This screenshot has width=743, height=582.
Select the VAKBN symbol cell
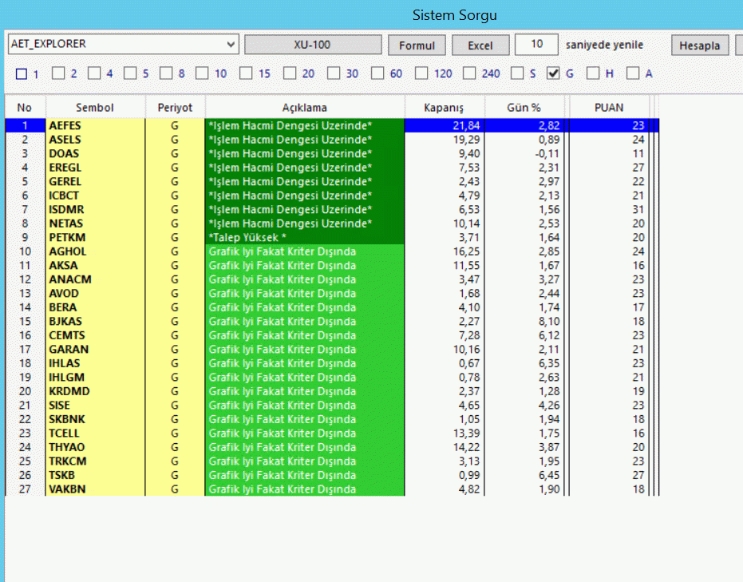pyautogui.click(x=95, y=489)
